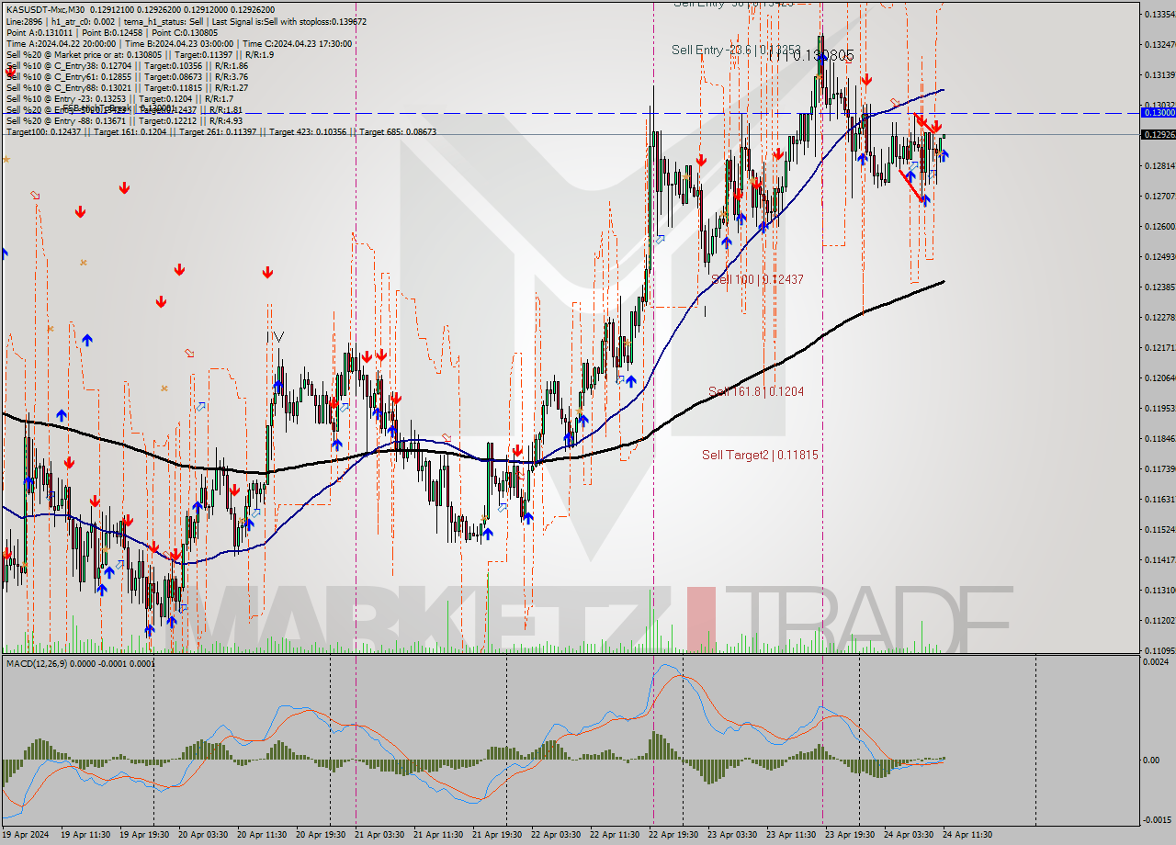
Task: Click the current price tag 0.12926
Action: [x=1158, y=134]
